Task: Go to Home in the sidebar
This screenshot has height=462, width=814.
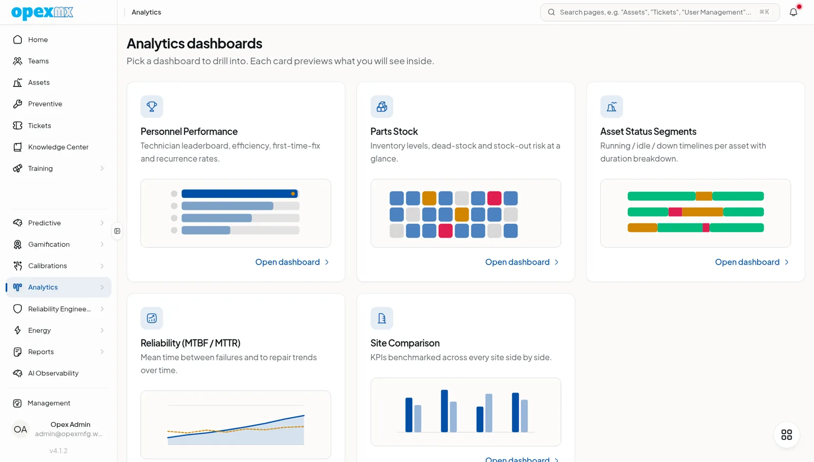Action: (59, 40)
